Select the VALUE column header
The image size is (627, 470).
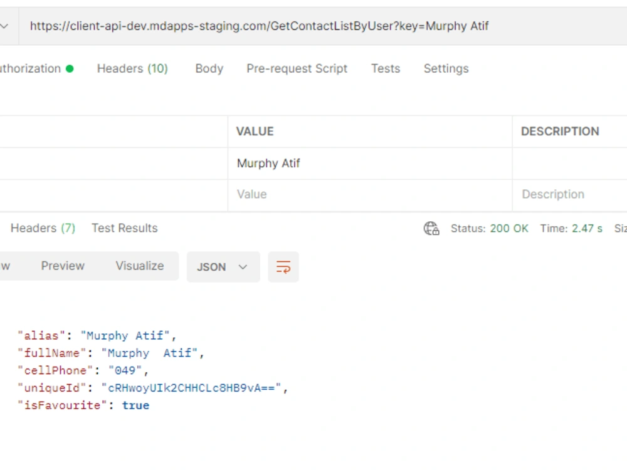pyautogui.click(x=255, y=132)
